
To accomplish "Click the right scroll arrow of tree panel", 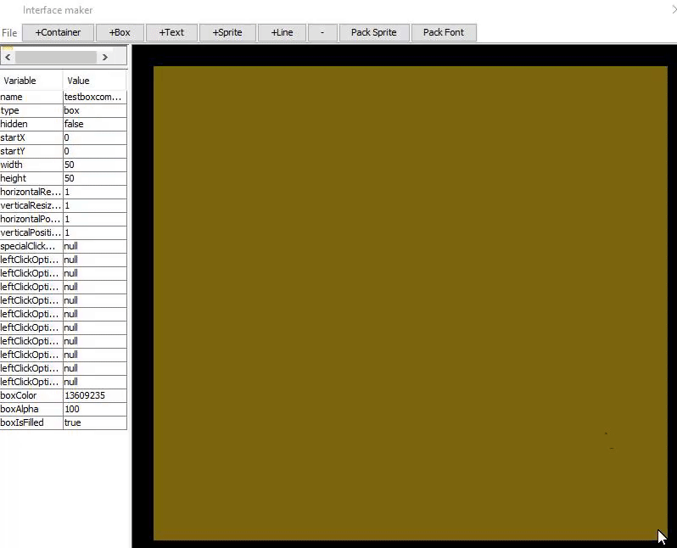I will click(105, 57).
